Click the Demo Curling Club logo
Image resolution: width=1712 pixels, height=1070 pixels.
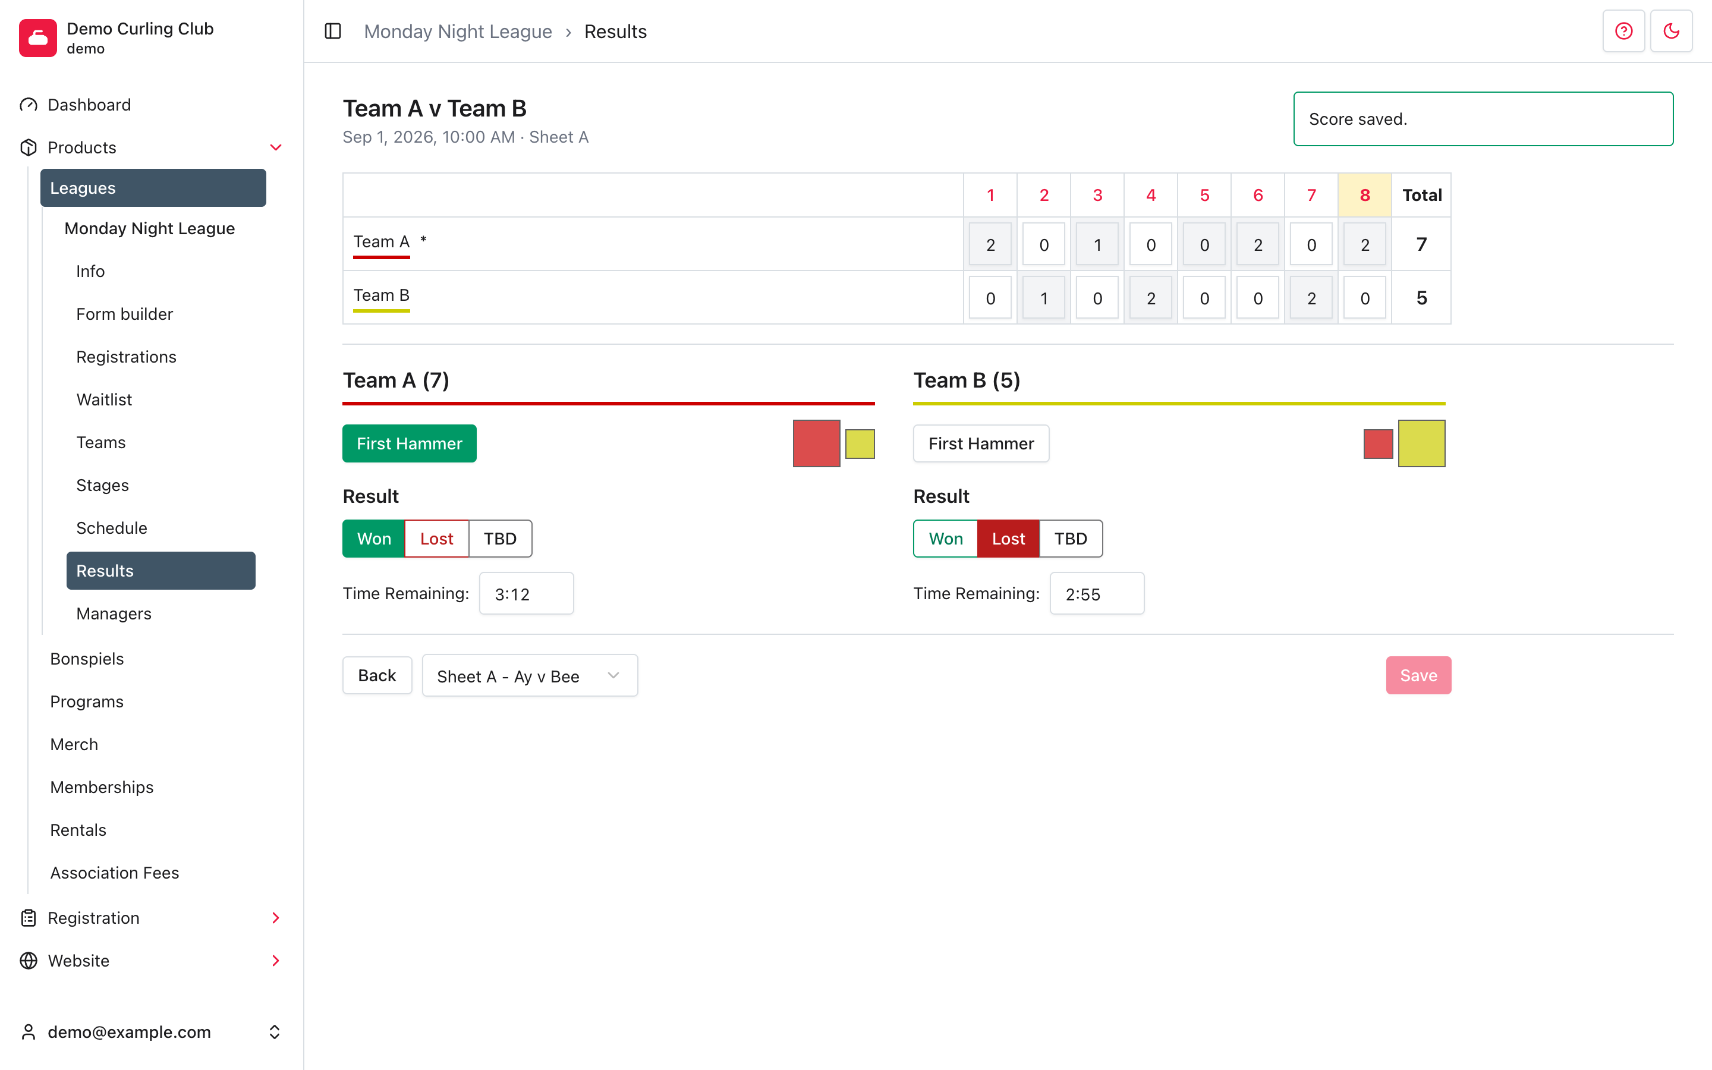[38, 37]
